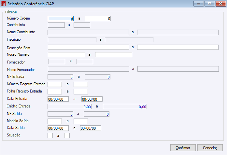The width and height of the screenshot is (227, 155).
Task: Click the Crédito Entrada ending value
Action: coord(125,106)
